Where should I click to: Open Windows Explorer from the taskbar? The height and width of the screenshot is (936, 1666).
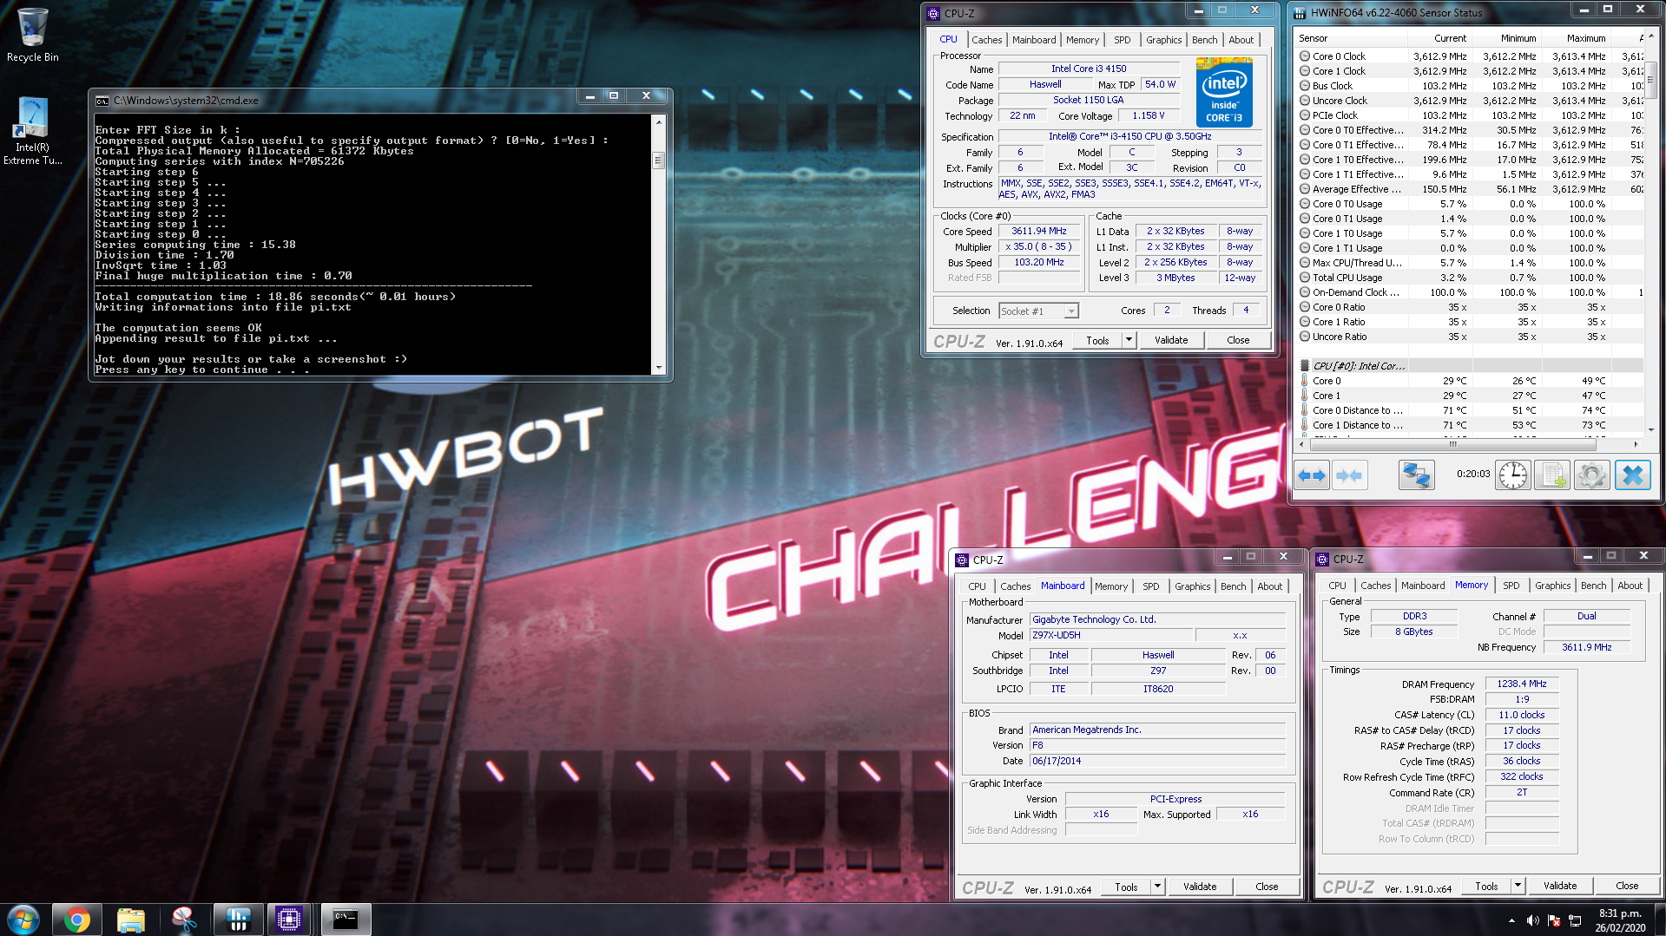(130, 920)
